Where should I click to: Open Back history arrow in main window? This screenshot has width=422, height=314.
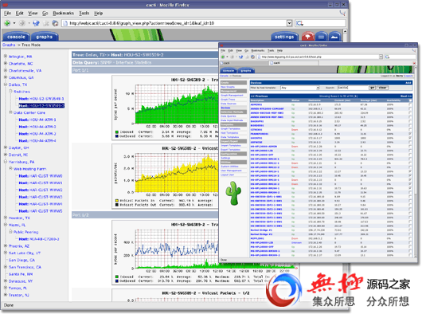pos(14,23)
